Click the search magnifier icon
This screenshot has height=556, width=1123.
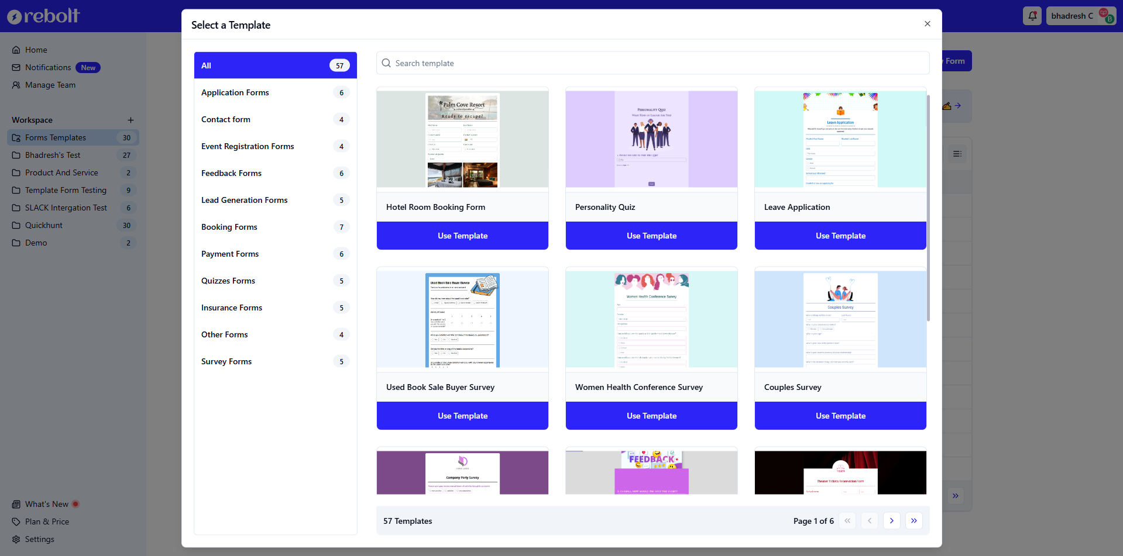coord(386,63)
